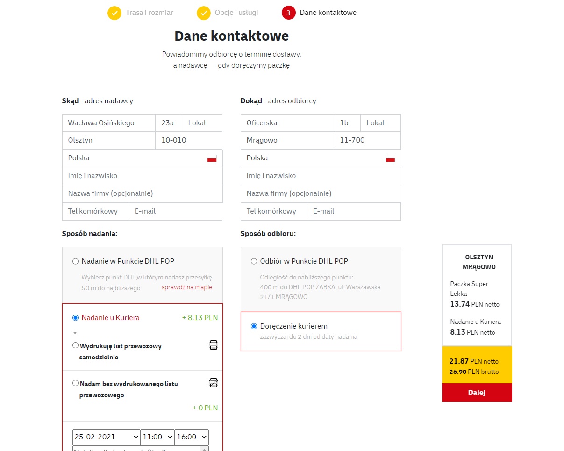Click sender Nazwa firmy (opcjonalnie) field
Image resolution: width=564 pixels, height=451 pixels.
click(x=143, y=193)
